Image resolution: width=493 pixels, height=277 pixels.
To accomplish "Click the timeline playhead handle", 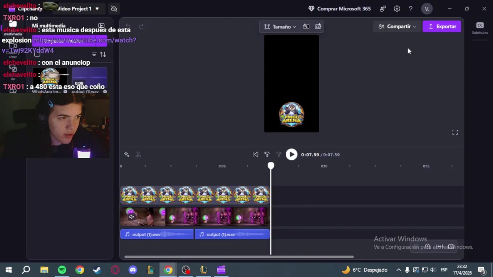I will pyautogui.click(x=271, y=166).
